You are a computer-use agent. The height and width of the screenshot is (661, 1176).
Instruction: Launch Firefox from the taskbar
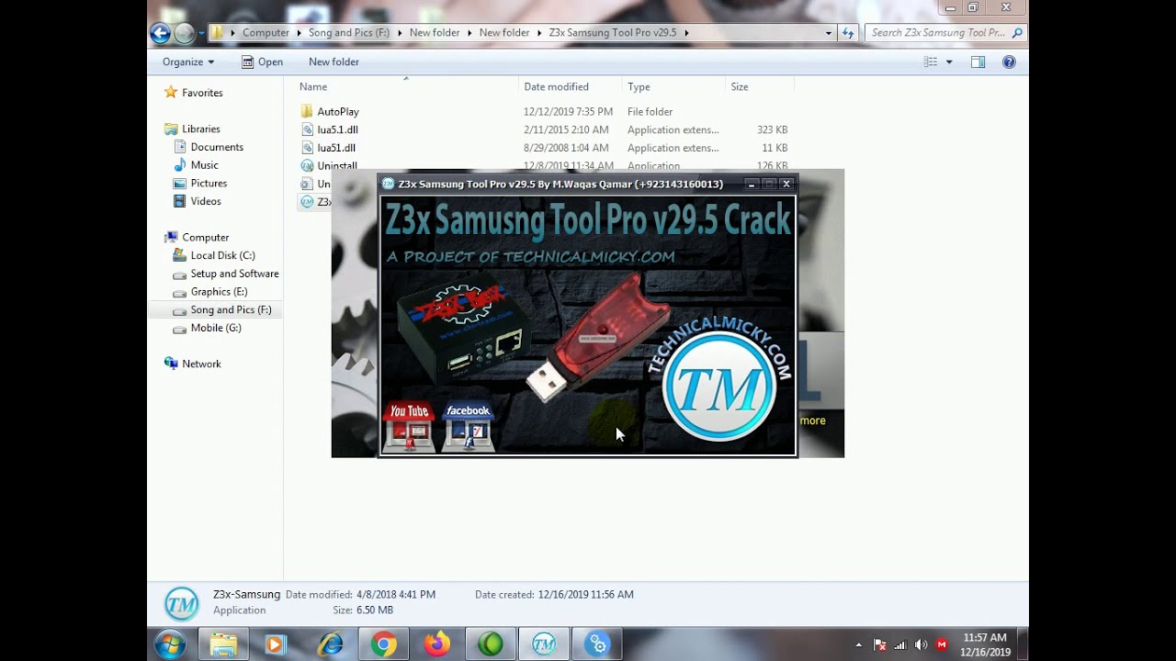pyautogui.click(x=436, y=644)
